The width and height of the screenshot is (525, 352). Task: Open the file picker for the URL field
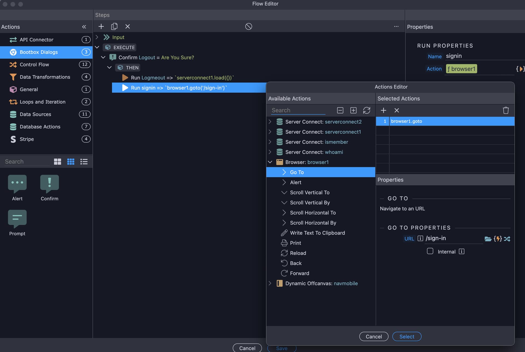[x=488, y=239]
